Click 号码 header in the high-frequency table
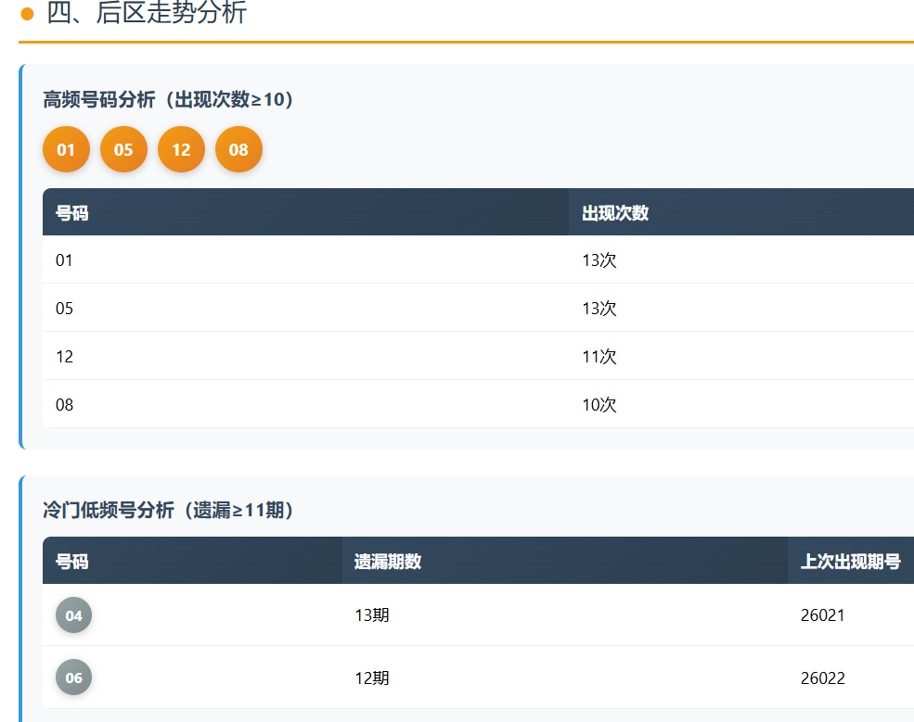Viewport: 914px width, 722px height. pos(72,212)
